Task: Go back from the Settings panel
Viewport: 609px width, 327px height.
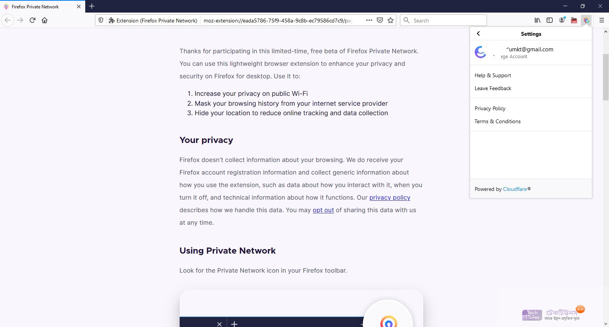Action: click(478, 33)
